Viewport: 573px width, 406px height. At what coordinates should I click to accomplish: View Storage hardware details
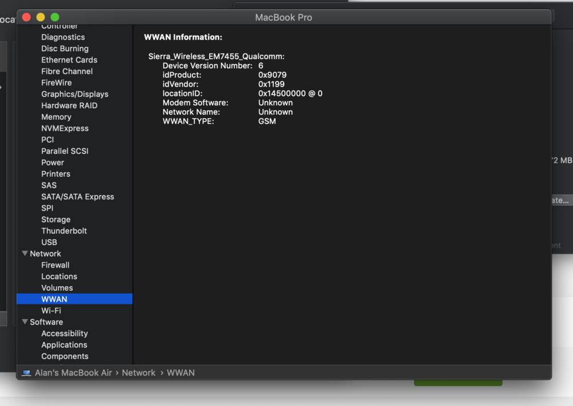pos(56,219)
